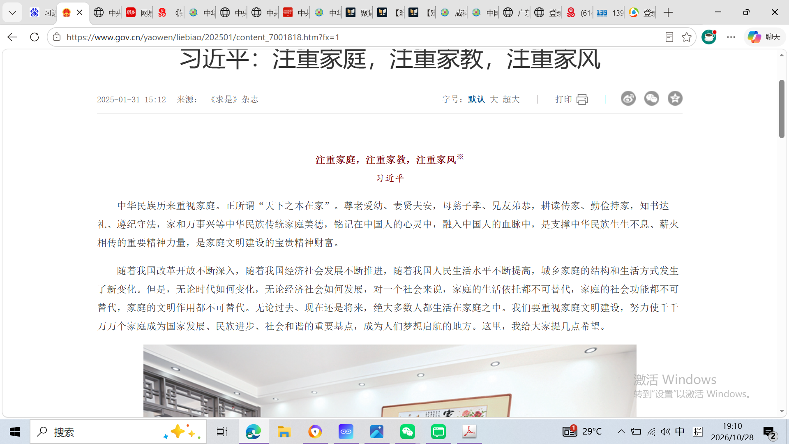Show hidden system tray icons
The height and width of the screenshot is (444, 789).
click(621, 432)
